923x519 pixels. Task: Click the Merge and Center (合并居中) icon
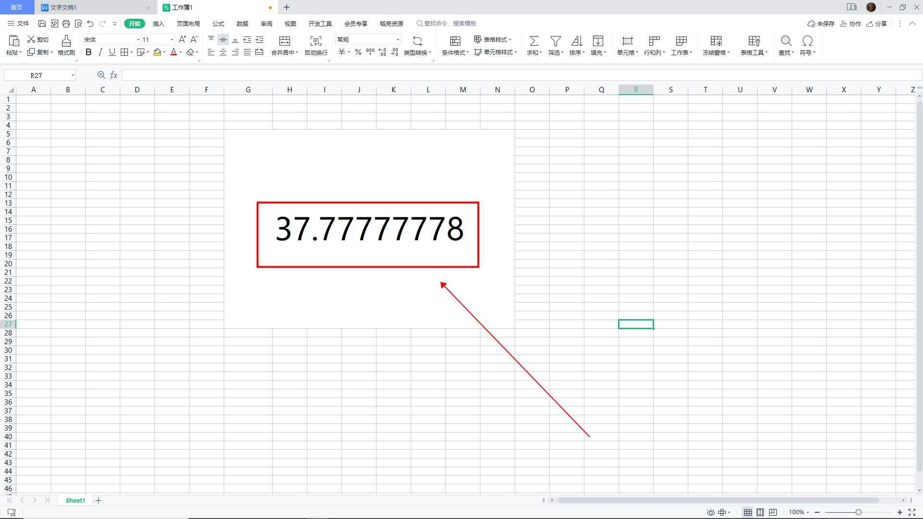point(285,41)
